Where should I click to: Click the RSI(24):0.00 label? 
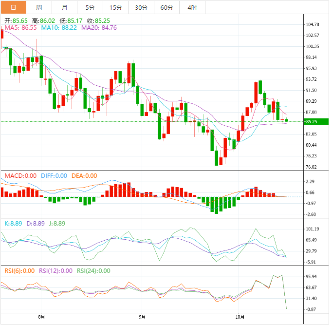(93, 271)
